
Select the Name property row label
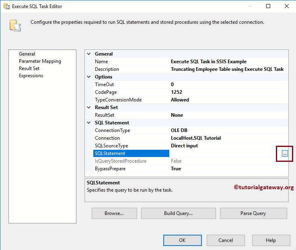point(131,62)
